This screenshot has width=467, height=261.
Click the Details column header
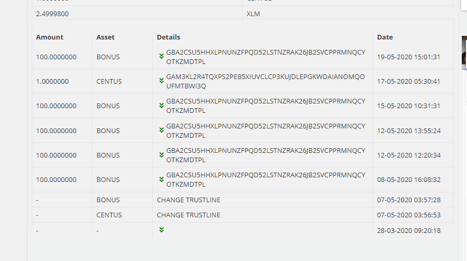click(168, 37)
